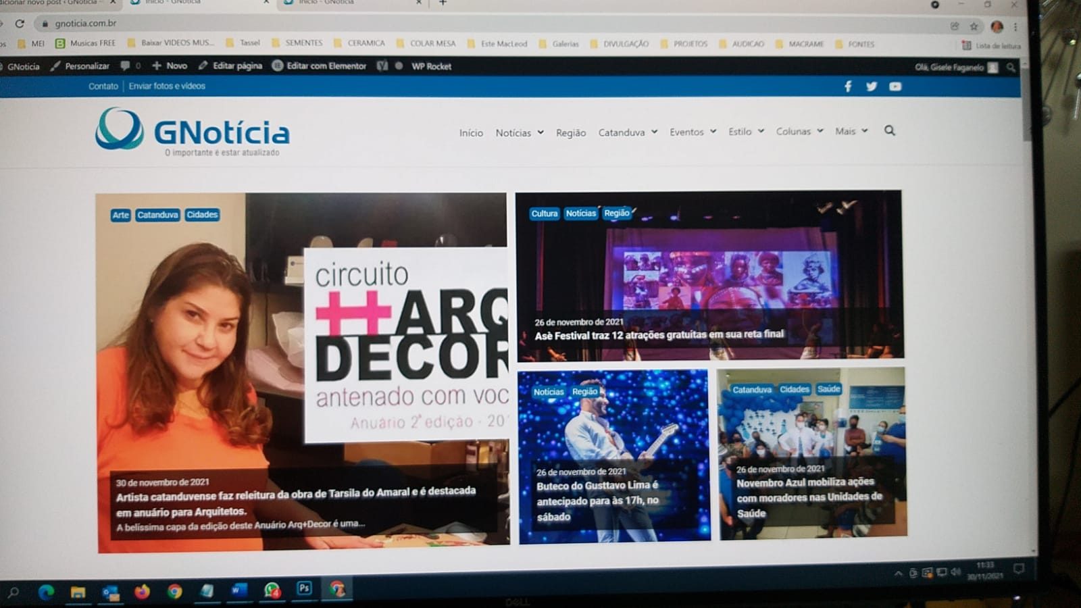The image size is (1081, 608).
Task: Click the taskbar clock showing 11:33
Action: click(x=985, y=570)
